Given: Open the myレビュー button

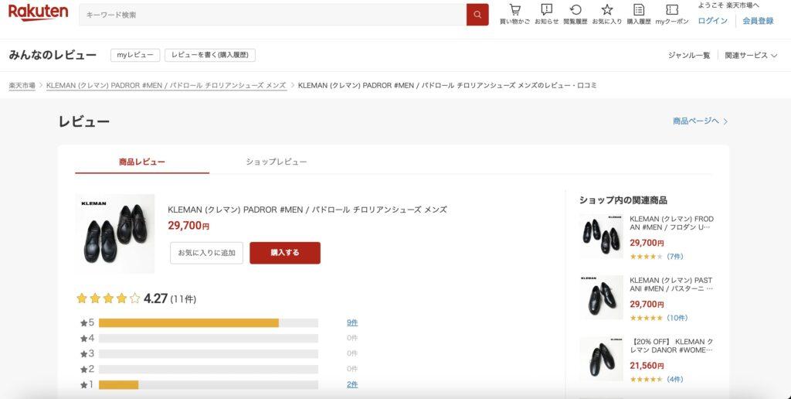Looking at the screenshot, I should coord(135,55).
